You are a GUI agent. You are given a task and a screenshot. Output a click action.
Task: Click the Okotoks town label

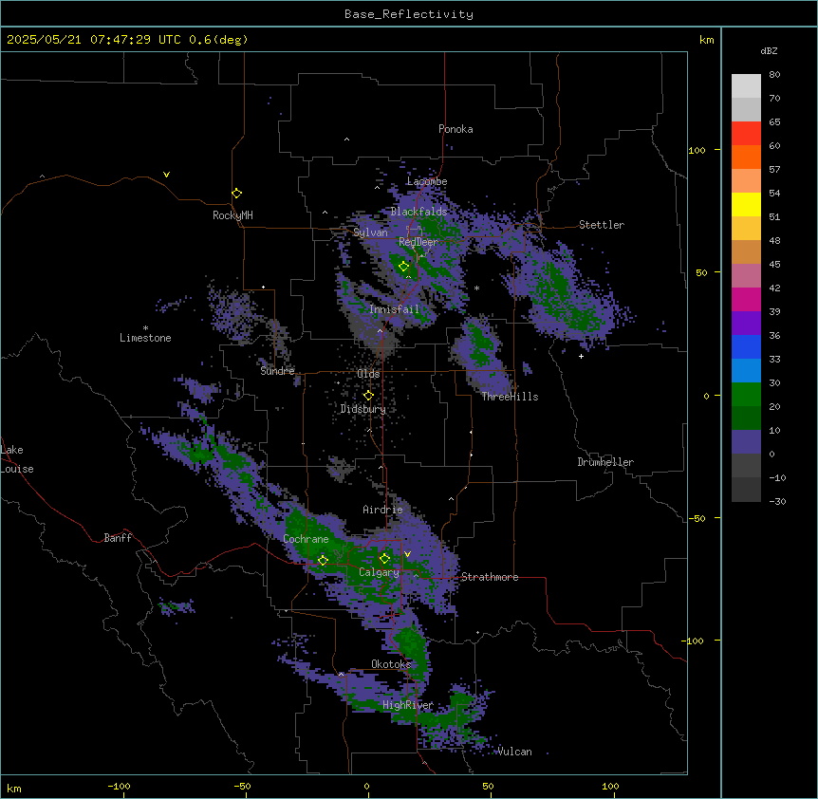[x=391, y=664]
